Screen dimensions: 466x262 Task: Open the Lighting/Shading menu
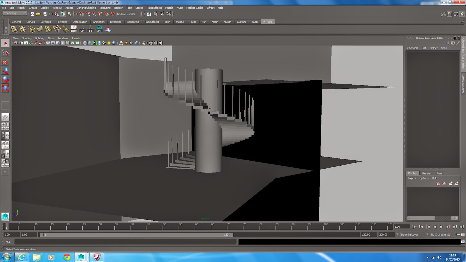[x=86, y=8]
